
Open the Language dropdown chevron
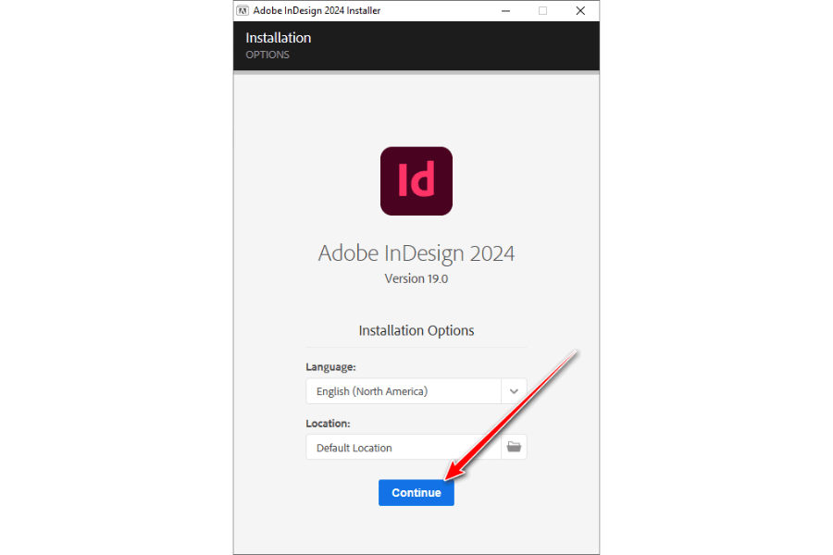(x=514, y=391)
